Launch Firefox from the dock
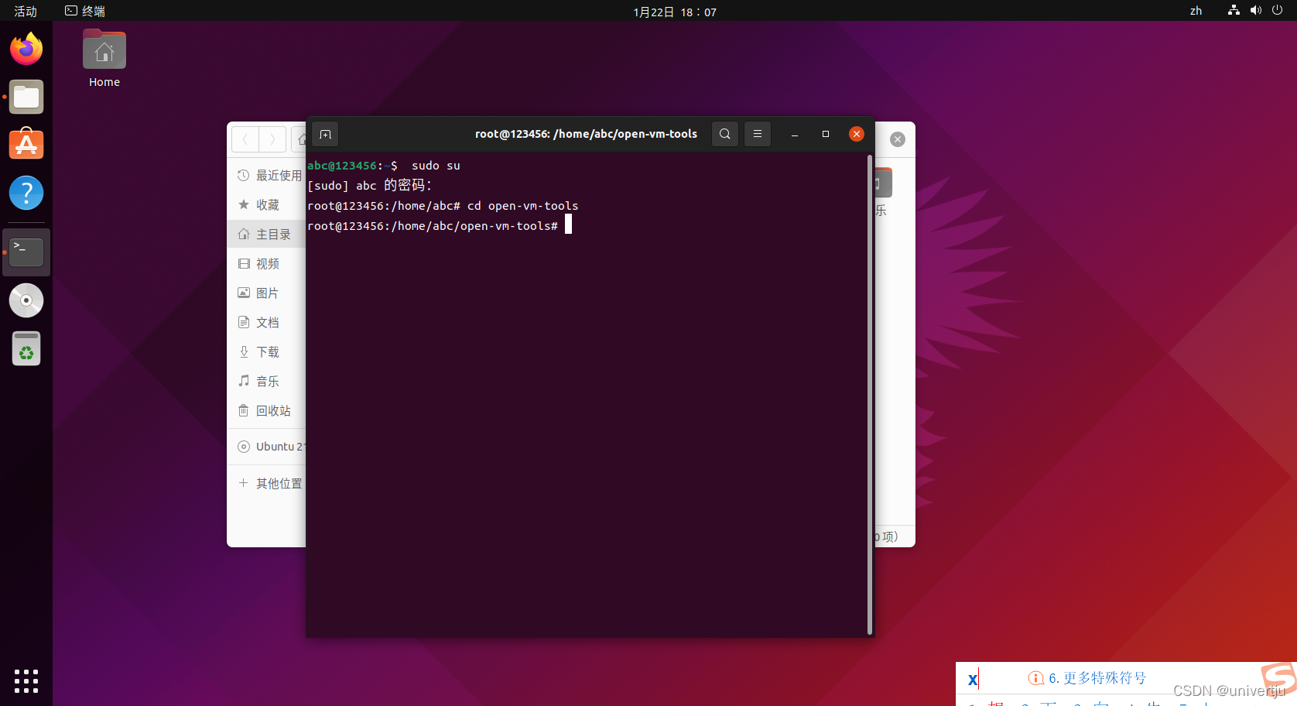 [26, 49]
